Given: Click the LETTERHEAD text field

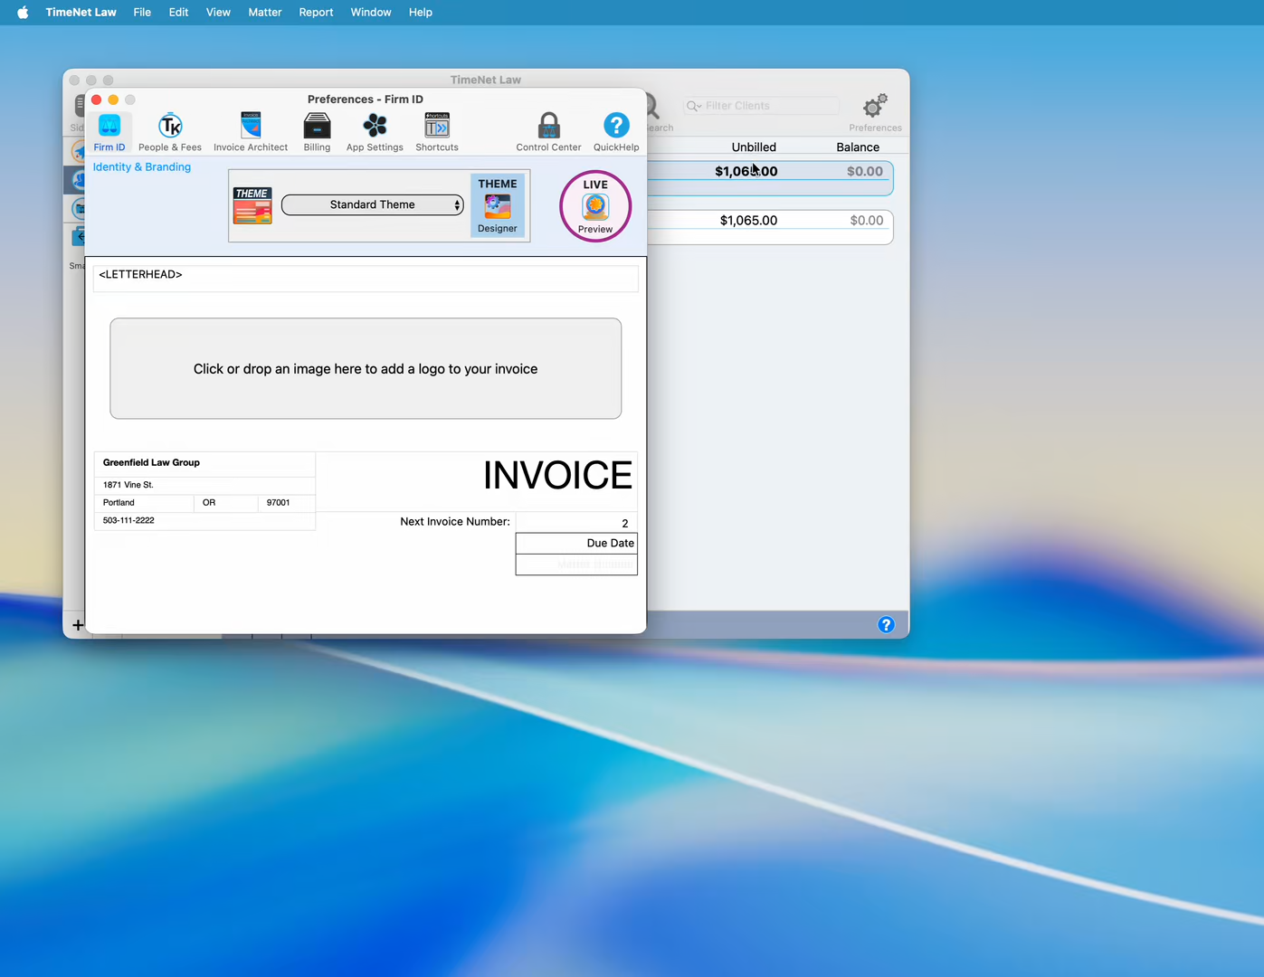Looking at the screenshot, I should pos(366,277).
